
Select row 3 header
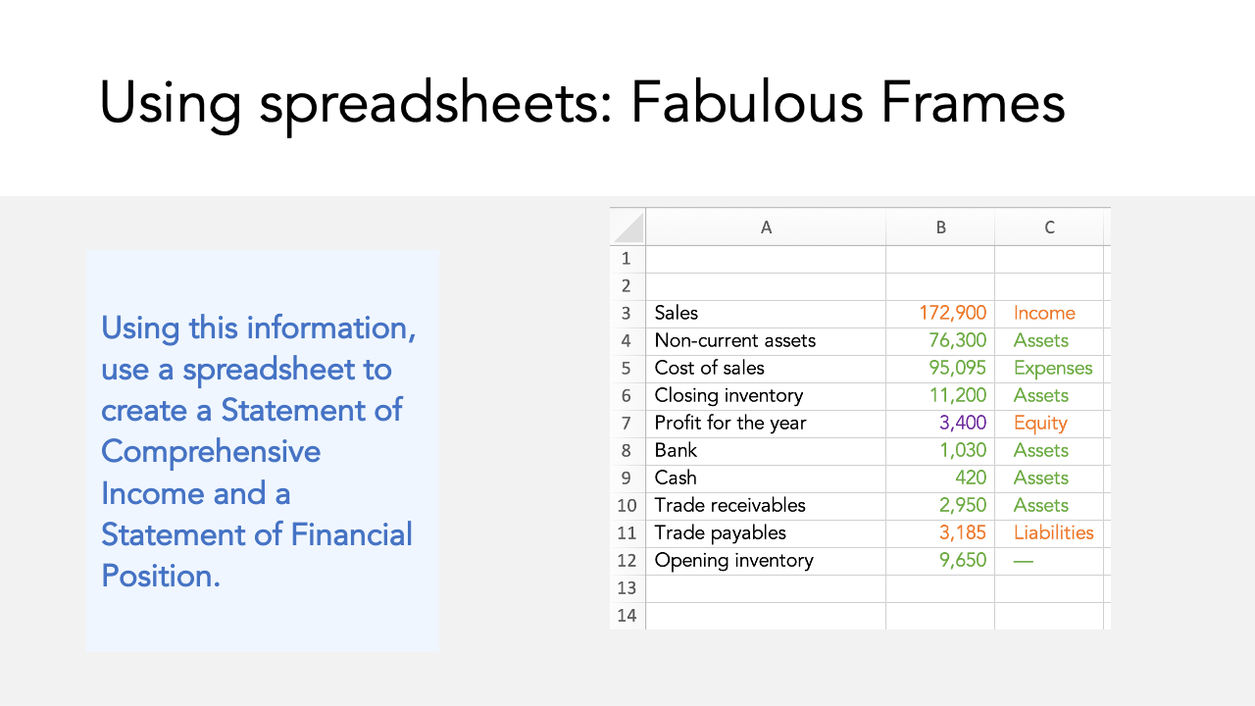click(x=627, y=314)
